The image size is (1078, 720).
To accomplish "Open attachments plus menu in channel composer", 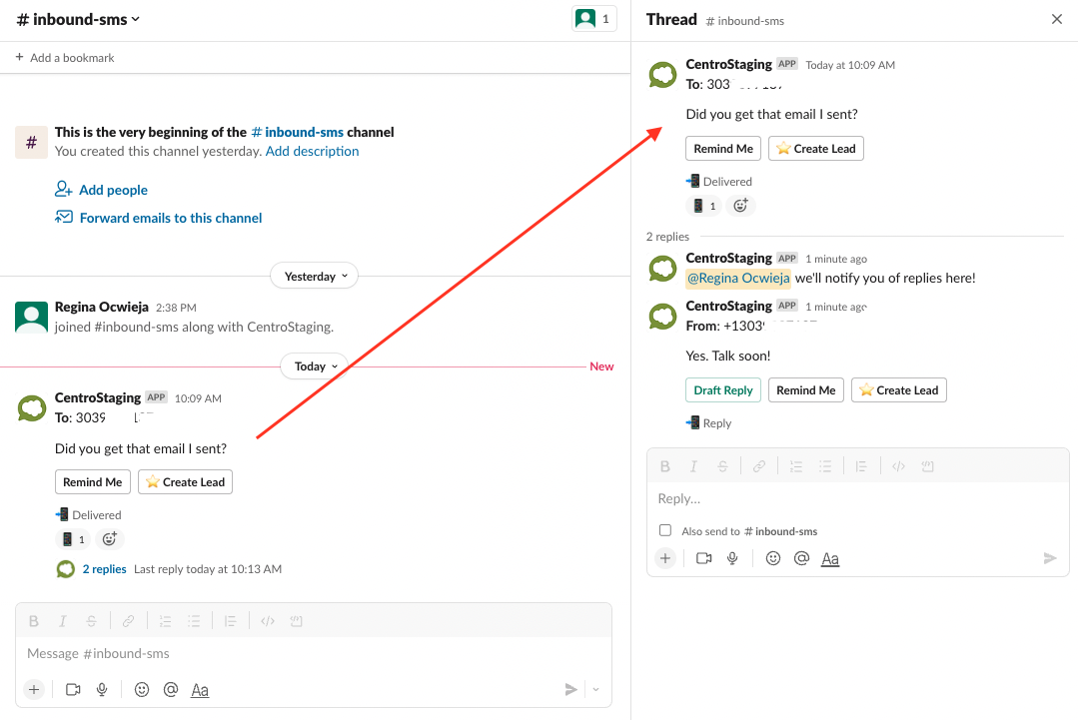I will point(34,689).
